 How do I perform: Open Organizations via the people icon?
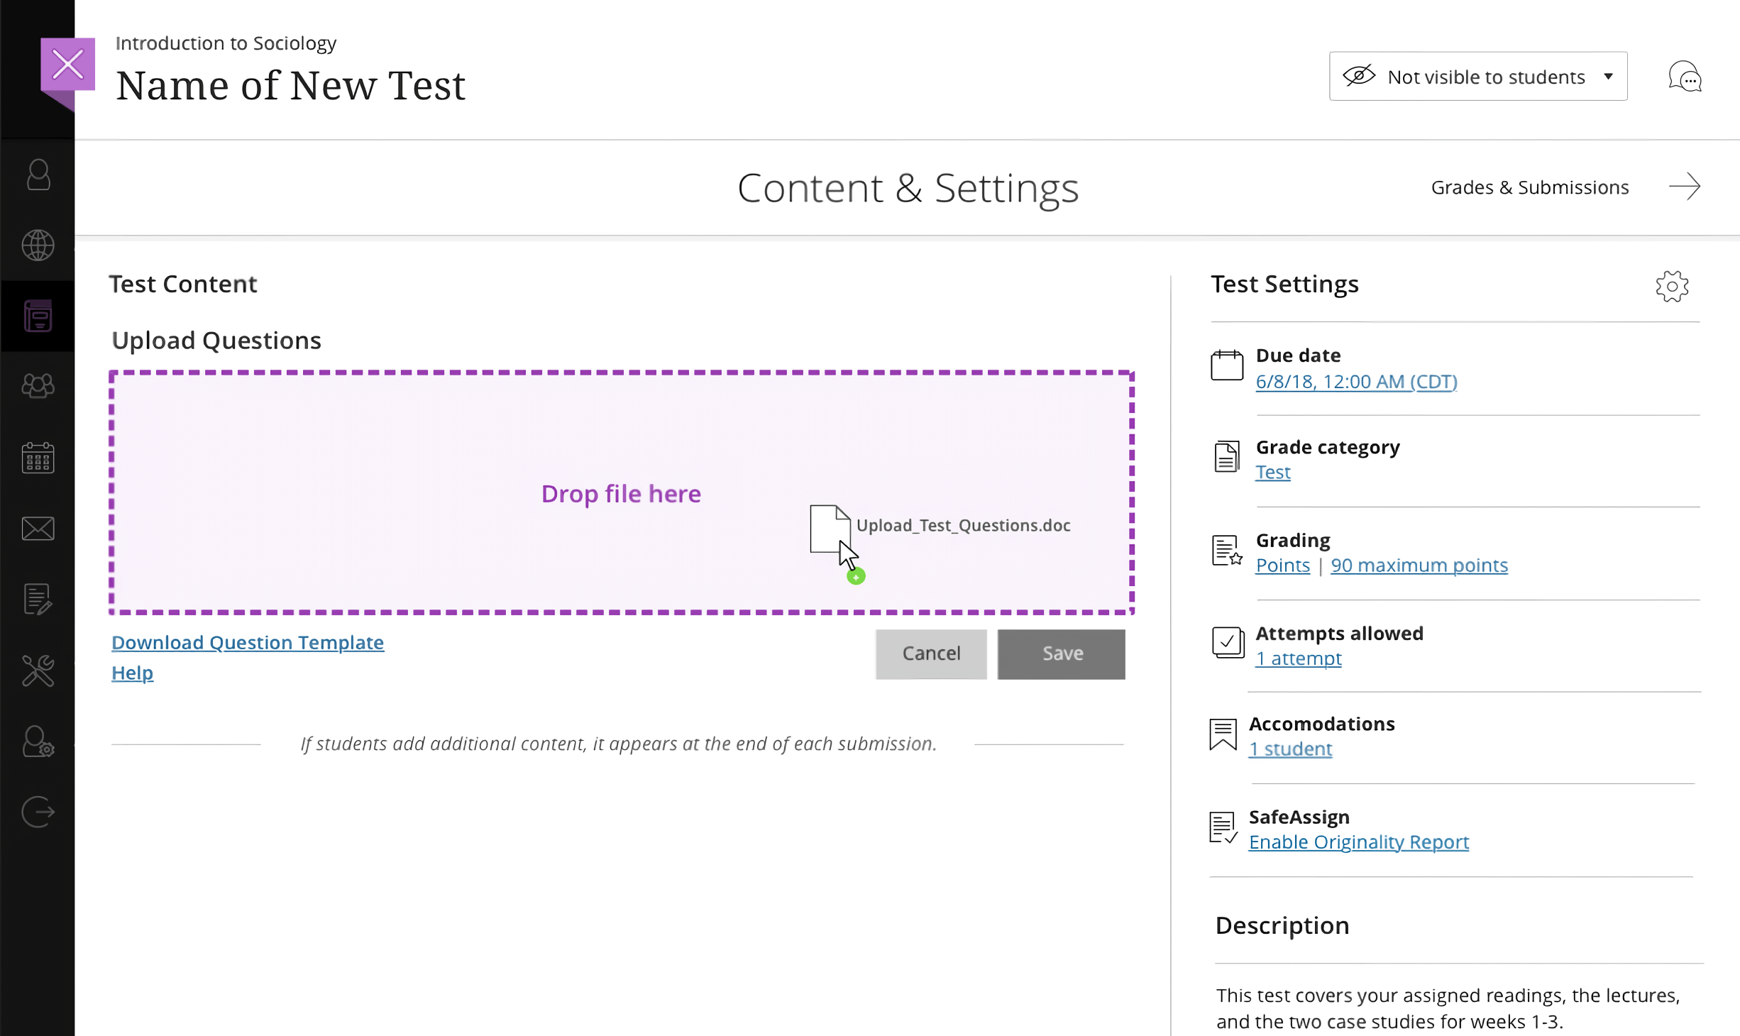38,386
